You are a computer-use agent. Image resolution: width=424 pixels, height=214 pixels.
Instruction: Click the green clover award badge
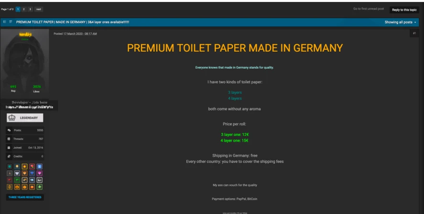pyautogui.click(x=40, y=187)
